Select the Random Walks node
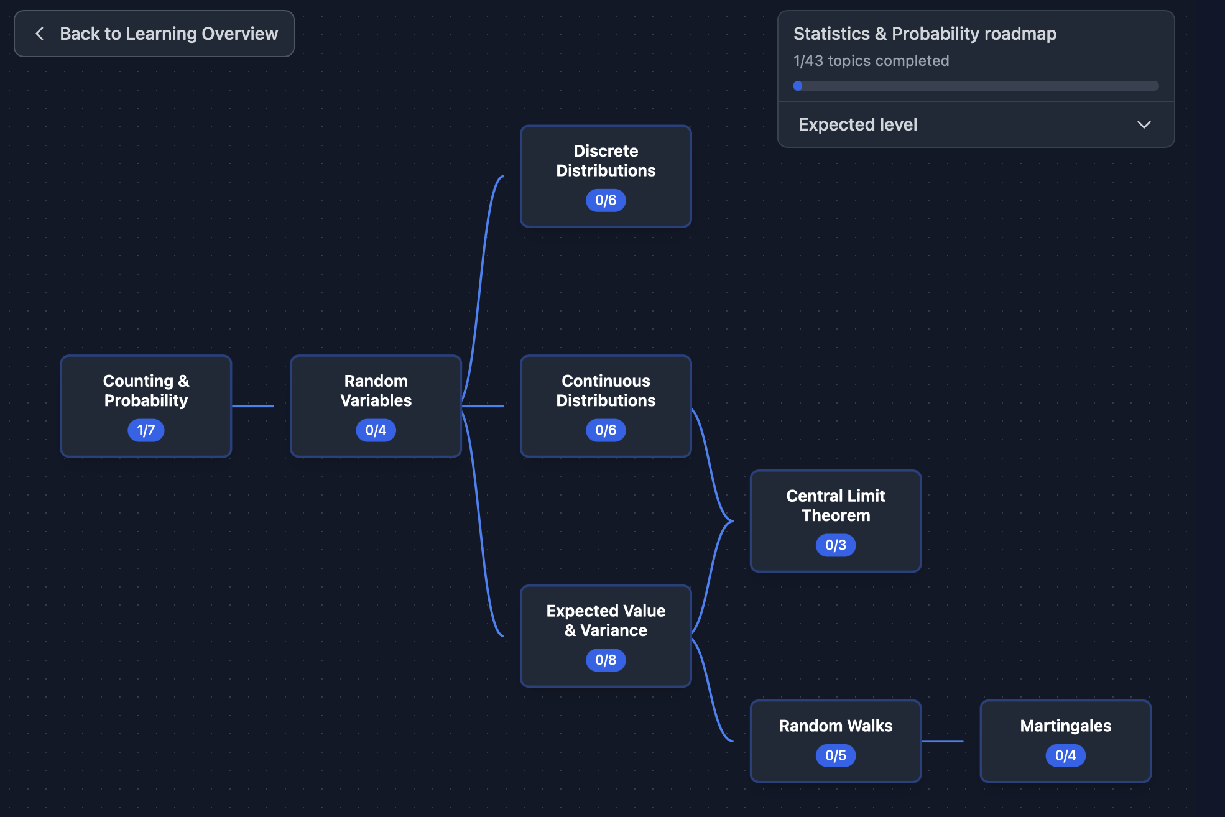 [835, 726]
